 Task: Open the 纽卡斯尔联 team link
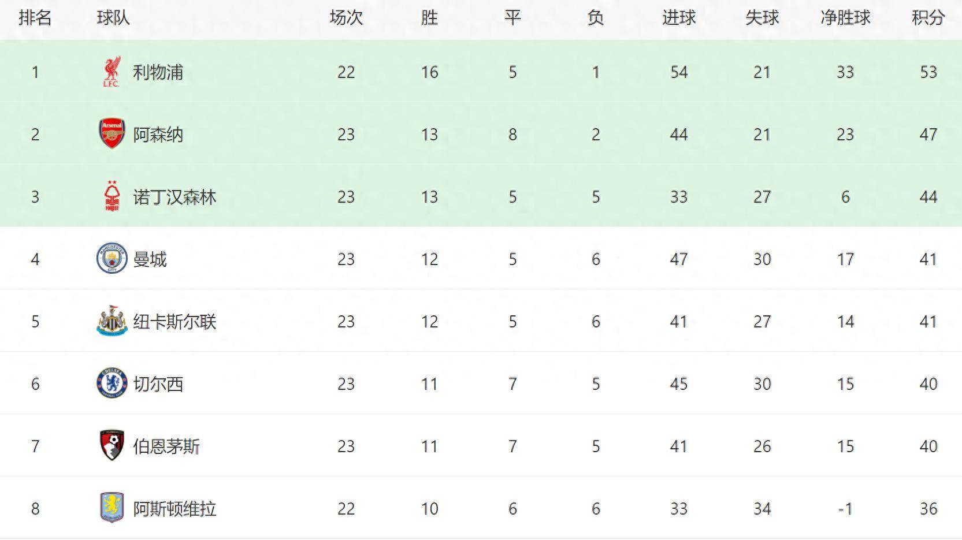click(x=174, y=322)
